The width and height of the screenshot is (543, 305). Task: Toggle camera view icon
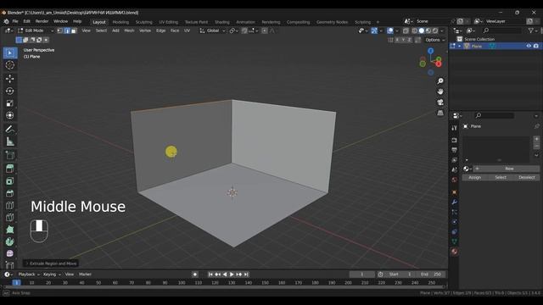point(440,103)
